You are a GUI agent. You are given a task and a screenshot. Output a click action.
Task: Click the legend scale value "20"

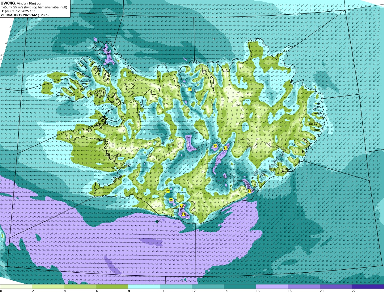click(x=322, y=291)
